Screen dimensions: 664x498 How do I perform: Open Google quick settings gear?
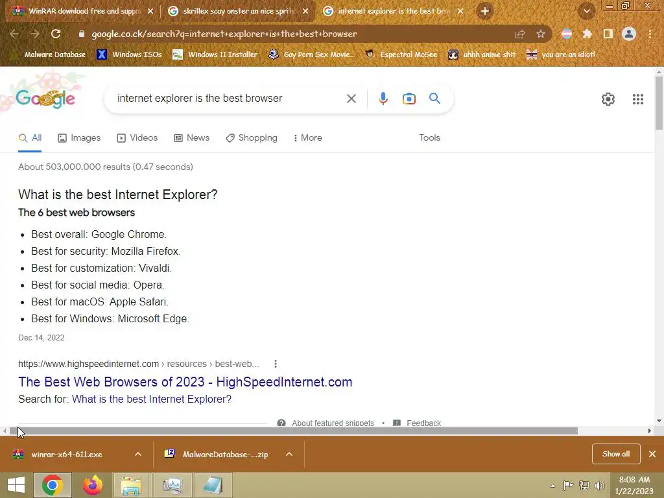click(608, 99)
